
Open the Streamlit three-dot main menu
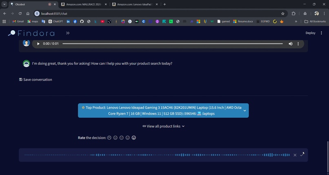[321, 33]
